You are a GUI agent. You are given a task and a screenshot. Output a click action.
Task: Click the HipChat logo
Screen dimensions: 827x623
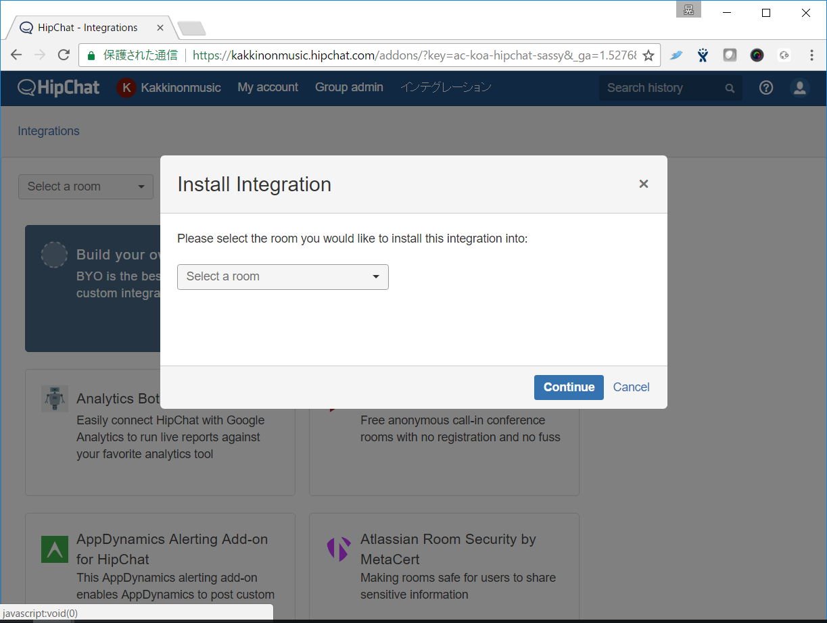pyautogui.click(x=59, y=87)
